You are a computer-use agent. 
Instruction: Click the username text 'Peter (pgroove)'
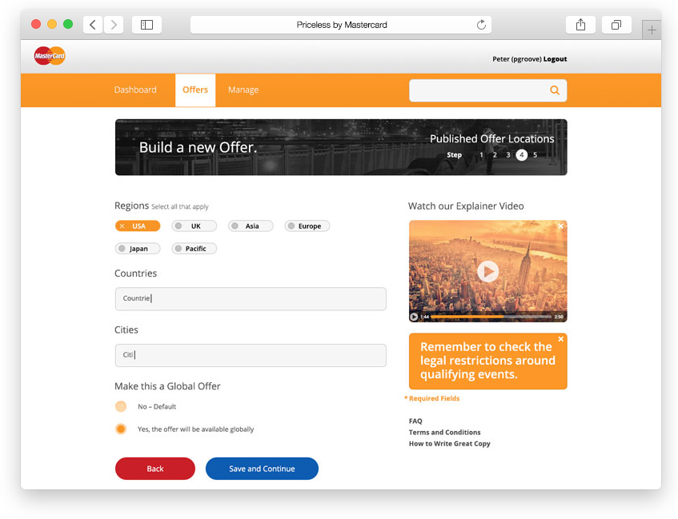517,59
